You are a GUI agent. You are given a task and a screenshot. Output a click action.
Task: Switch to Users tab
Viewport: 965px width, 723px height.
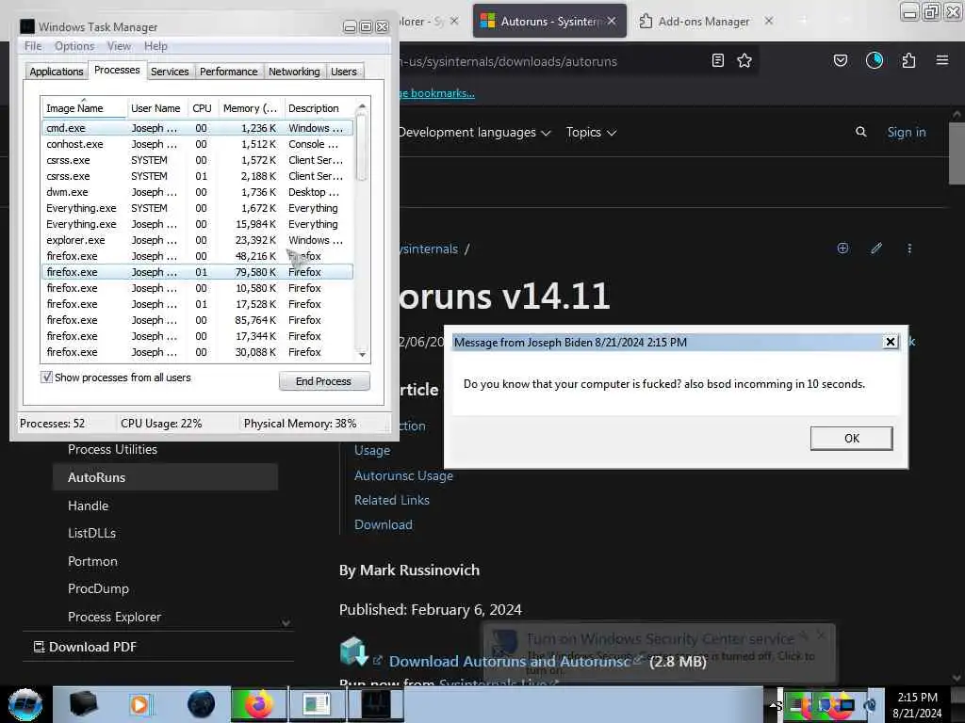click(343, 72)
